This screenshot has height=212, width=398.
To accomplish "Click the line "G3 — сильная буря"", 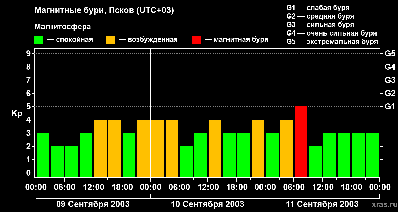I will [320, 25].
